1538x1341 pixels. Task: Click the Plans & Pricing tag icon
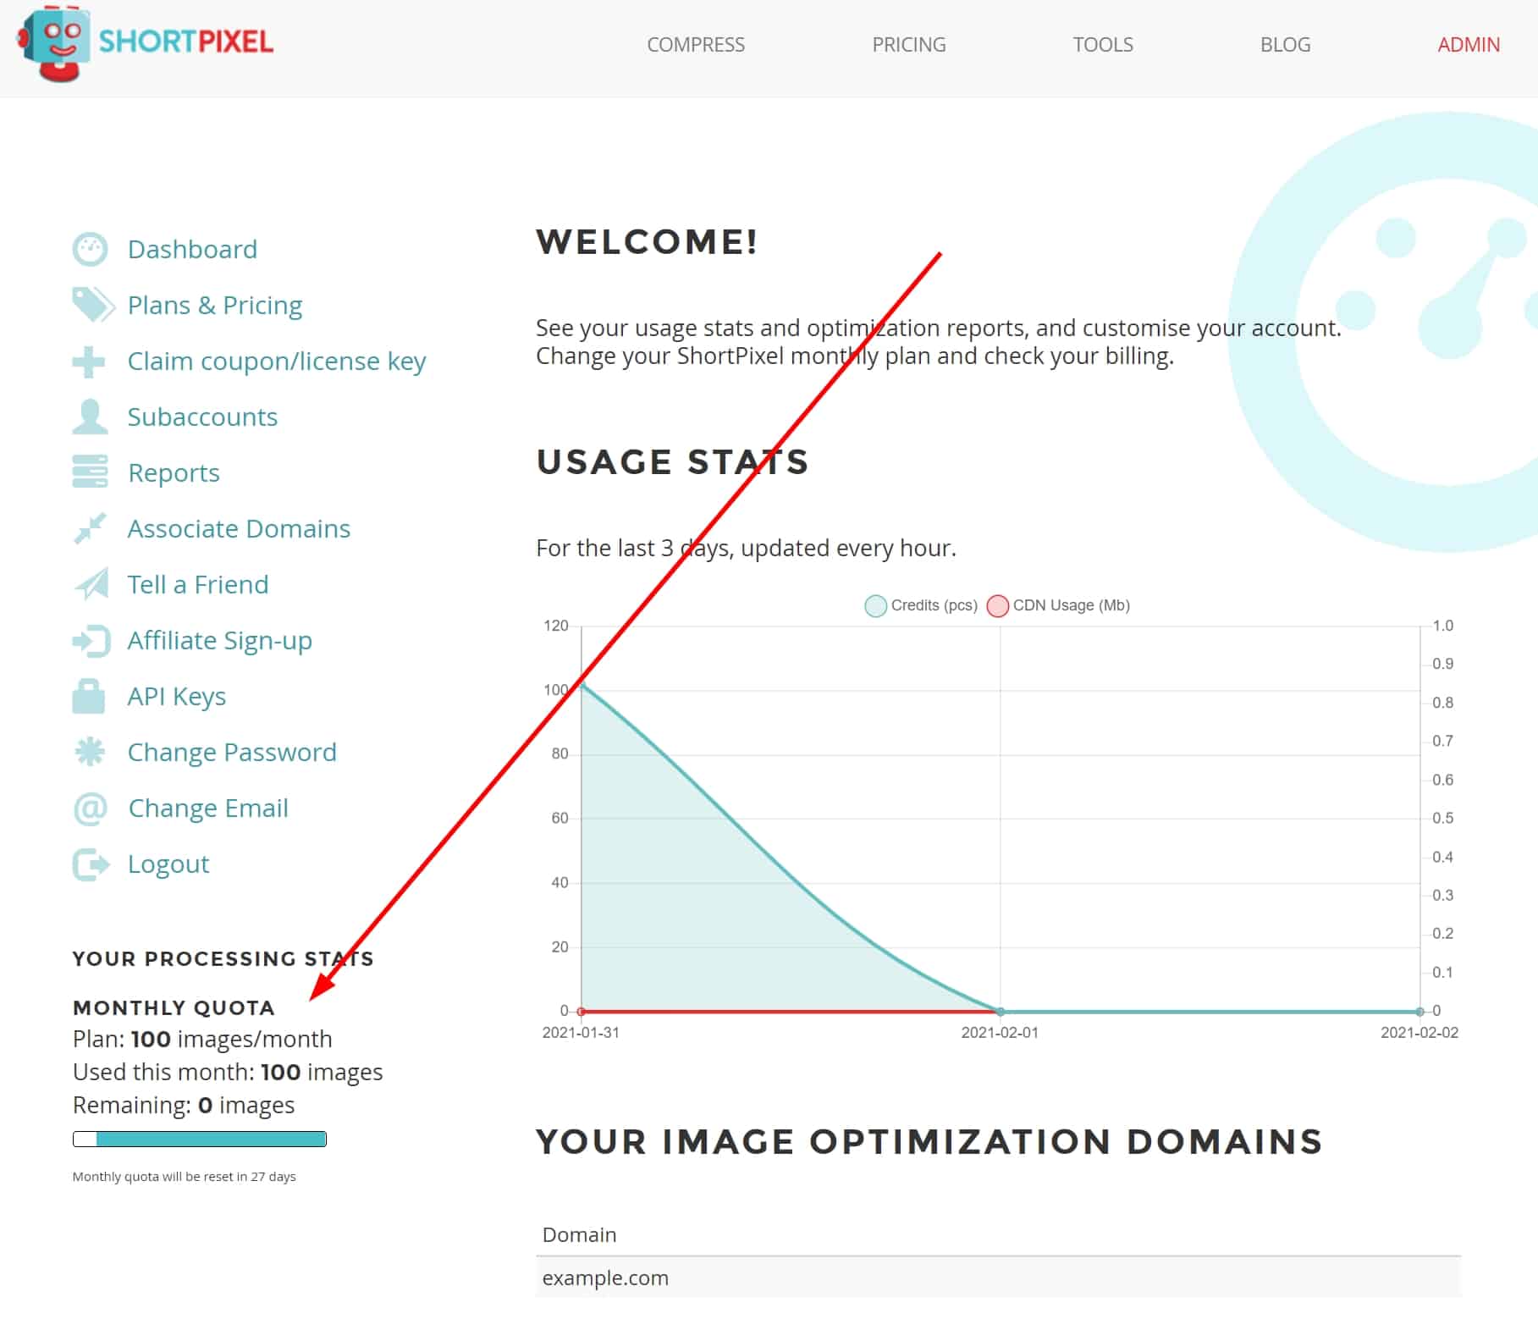click(x=92, y=305)
